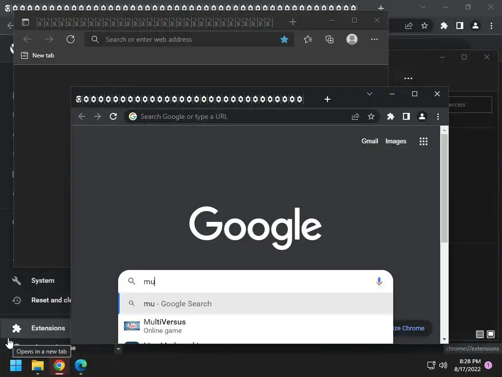Open Google Images link
Screen dimensions: 502x377
pos(396,141)
